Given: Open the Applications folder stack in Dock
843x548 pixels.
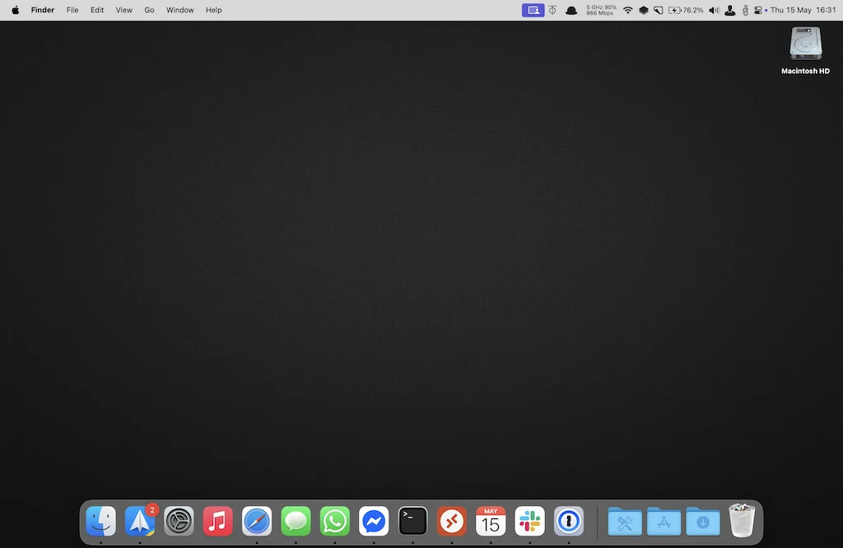Looking at the screenshot, I should 664,521.
